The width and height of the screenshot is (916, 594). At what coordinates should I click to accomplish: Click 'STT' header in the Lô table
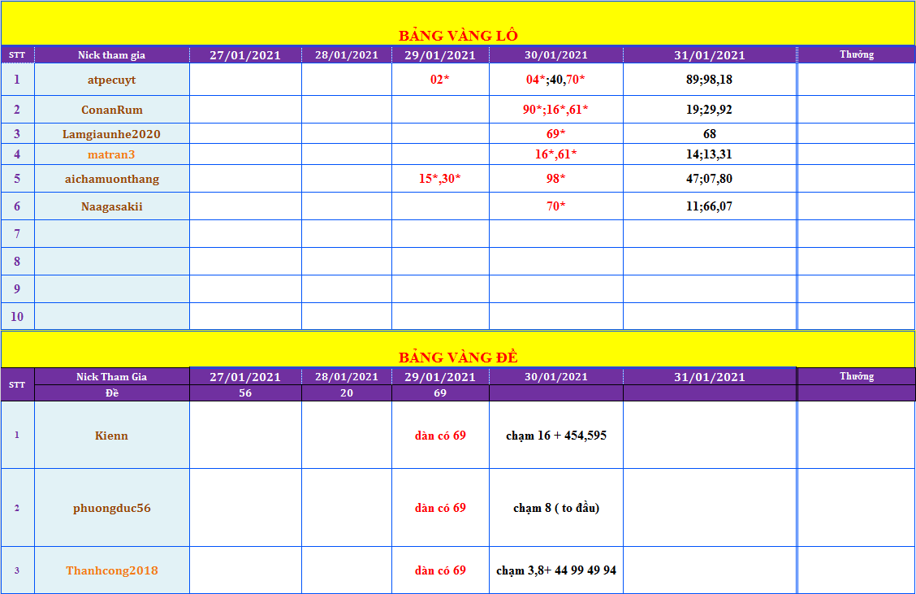point(17,55)
